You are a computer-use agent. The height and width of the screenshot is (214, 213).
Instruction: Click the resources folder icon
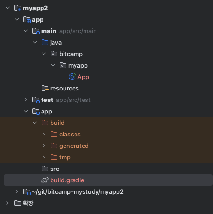(x=45, y=89)
